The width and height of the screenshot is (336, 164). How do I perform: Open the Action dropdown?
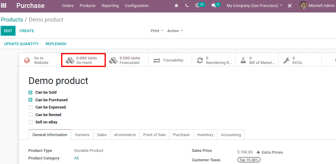[x=175, y=31]
